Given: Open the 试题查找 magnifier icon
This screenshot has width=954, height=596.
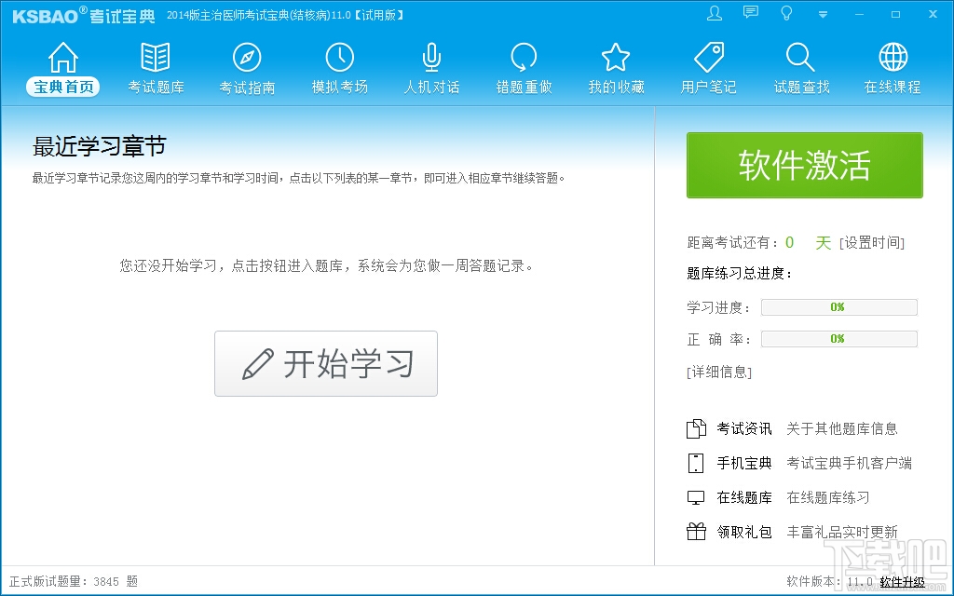Looking at the screenshot, I should tap(800, 57).
